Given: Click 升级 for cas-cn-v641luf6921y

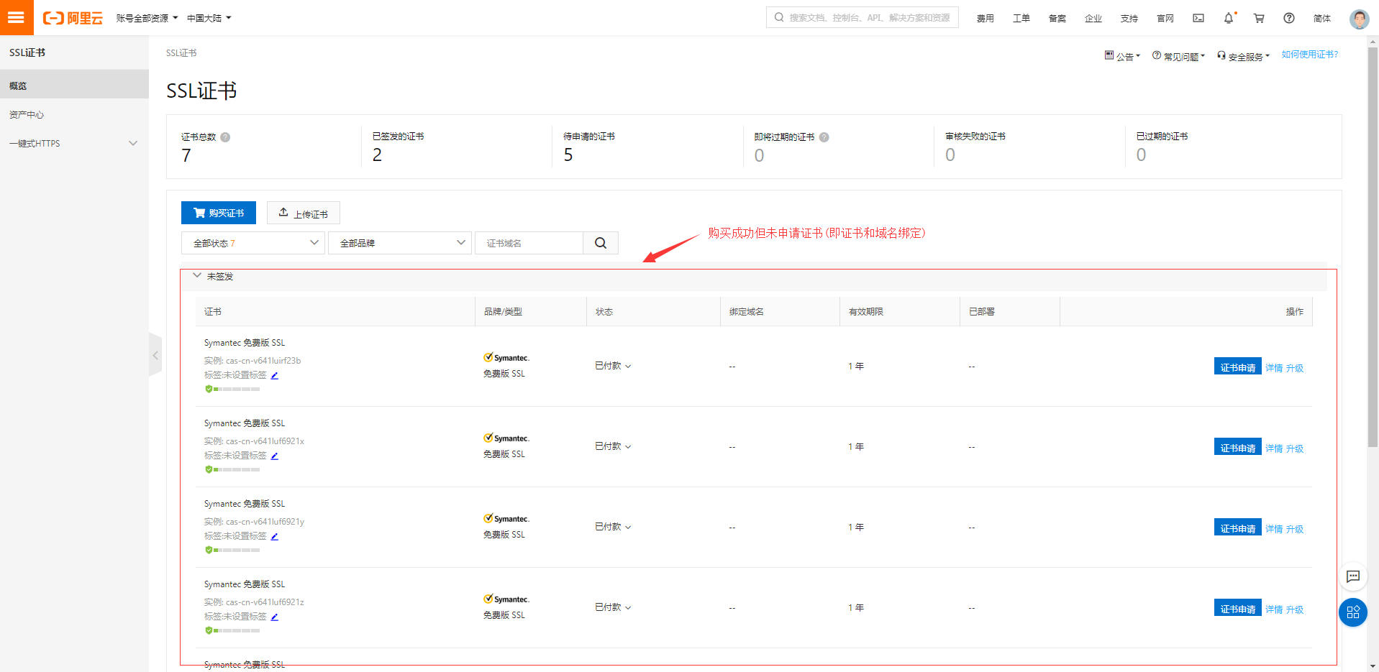Looking at the screenshot, I should (x=1295, y=528).
